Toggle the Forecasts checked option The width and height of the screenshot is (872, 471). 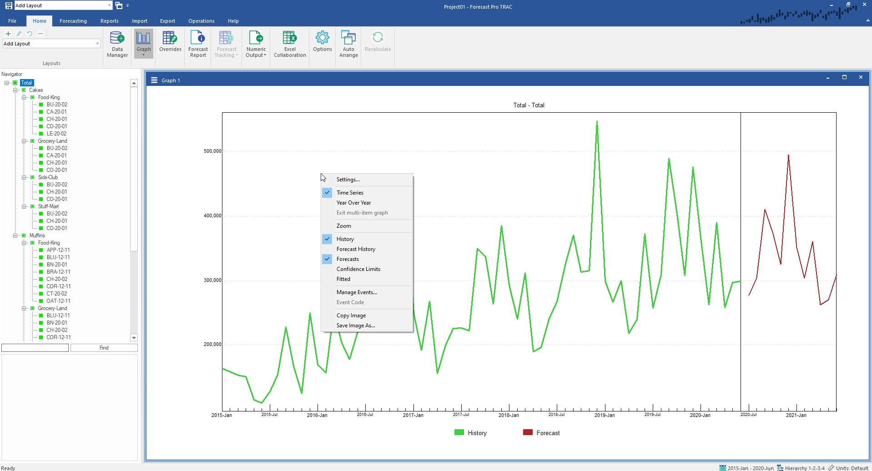[367, 259]
